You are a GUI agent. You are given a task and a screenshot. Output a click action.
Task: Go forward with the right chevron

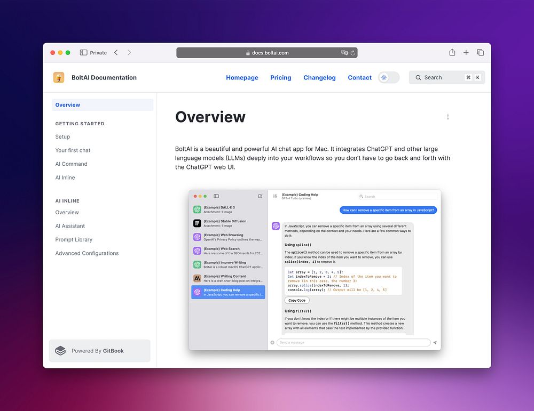tap(129, 52)
